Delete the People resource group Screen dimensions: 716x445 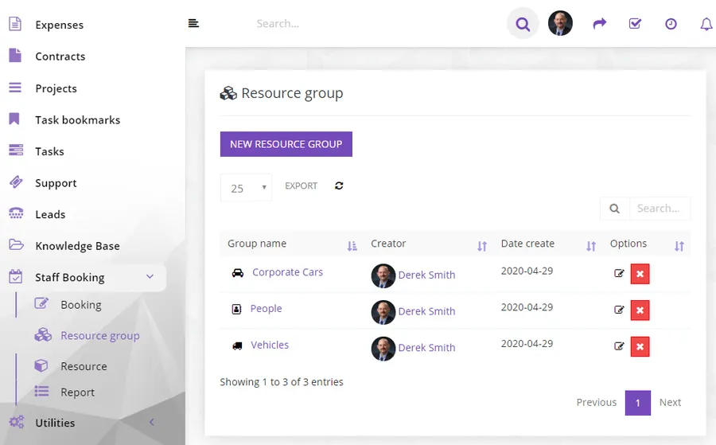640,310
